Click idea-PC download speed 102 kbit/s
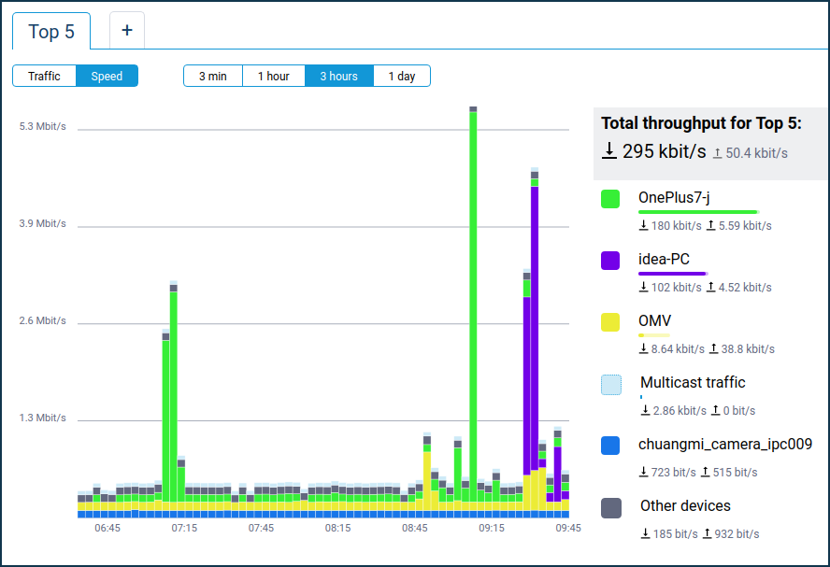Screen dimensions: 830x567 676,287
